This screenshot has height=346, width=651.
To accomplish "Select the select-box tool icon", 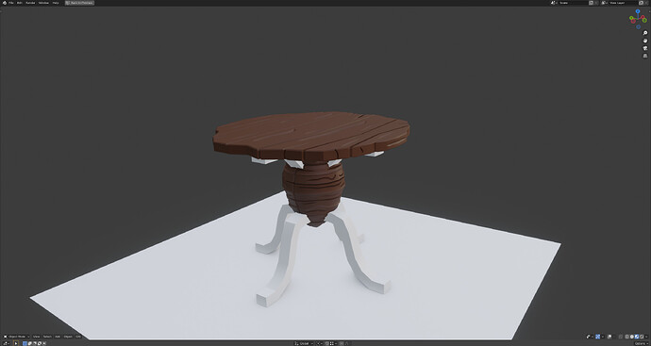I will point(16,343).
